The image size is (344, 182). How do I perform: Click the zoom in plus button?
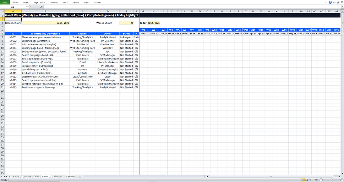pyautogui.click(x=342, y=180)
